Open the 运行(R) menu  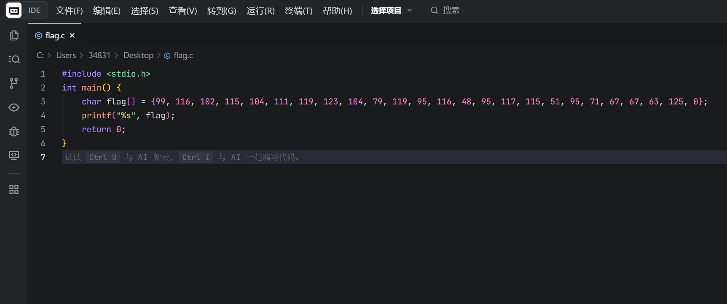tap(260, 11)
